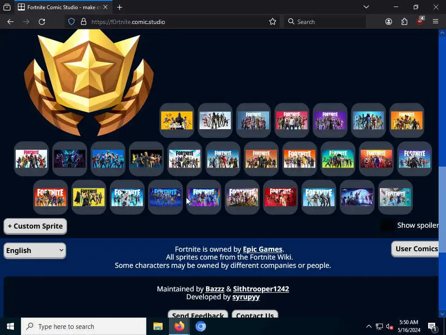Open the blue circular browser taskbar icon
Image resolution: width=446 pixels, height=335 pixels.
200,326
